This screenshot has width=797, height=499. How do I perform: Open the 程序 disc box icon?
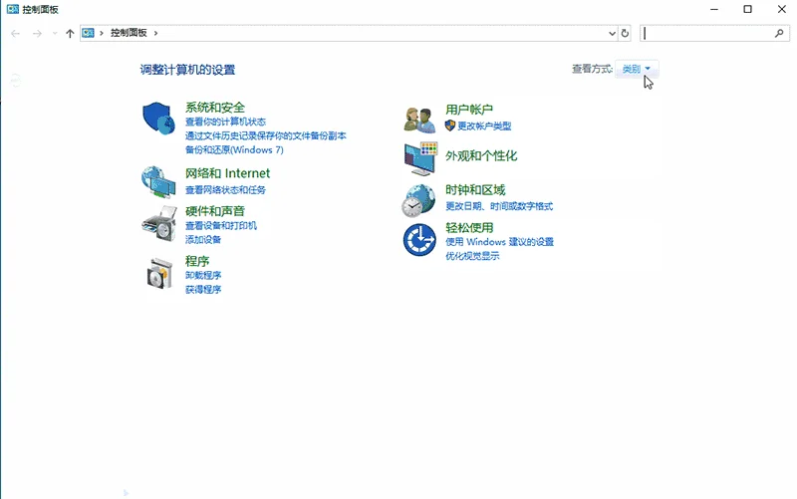pos(159,273)
